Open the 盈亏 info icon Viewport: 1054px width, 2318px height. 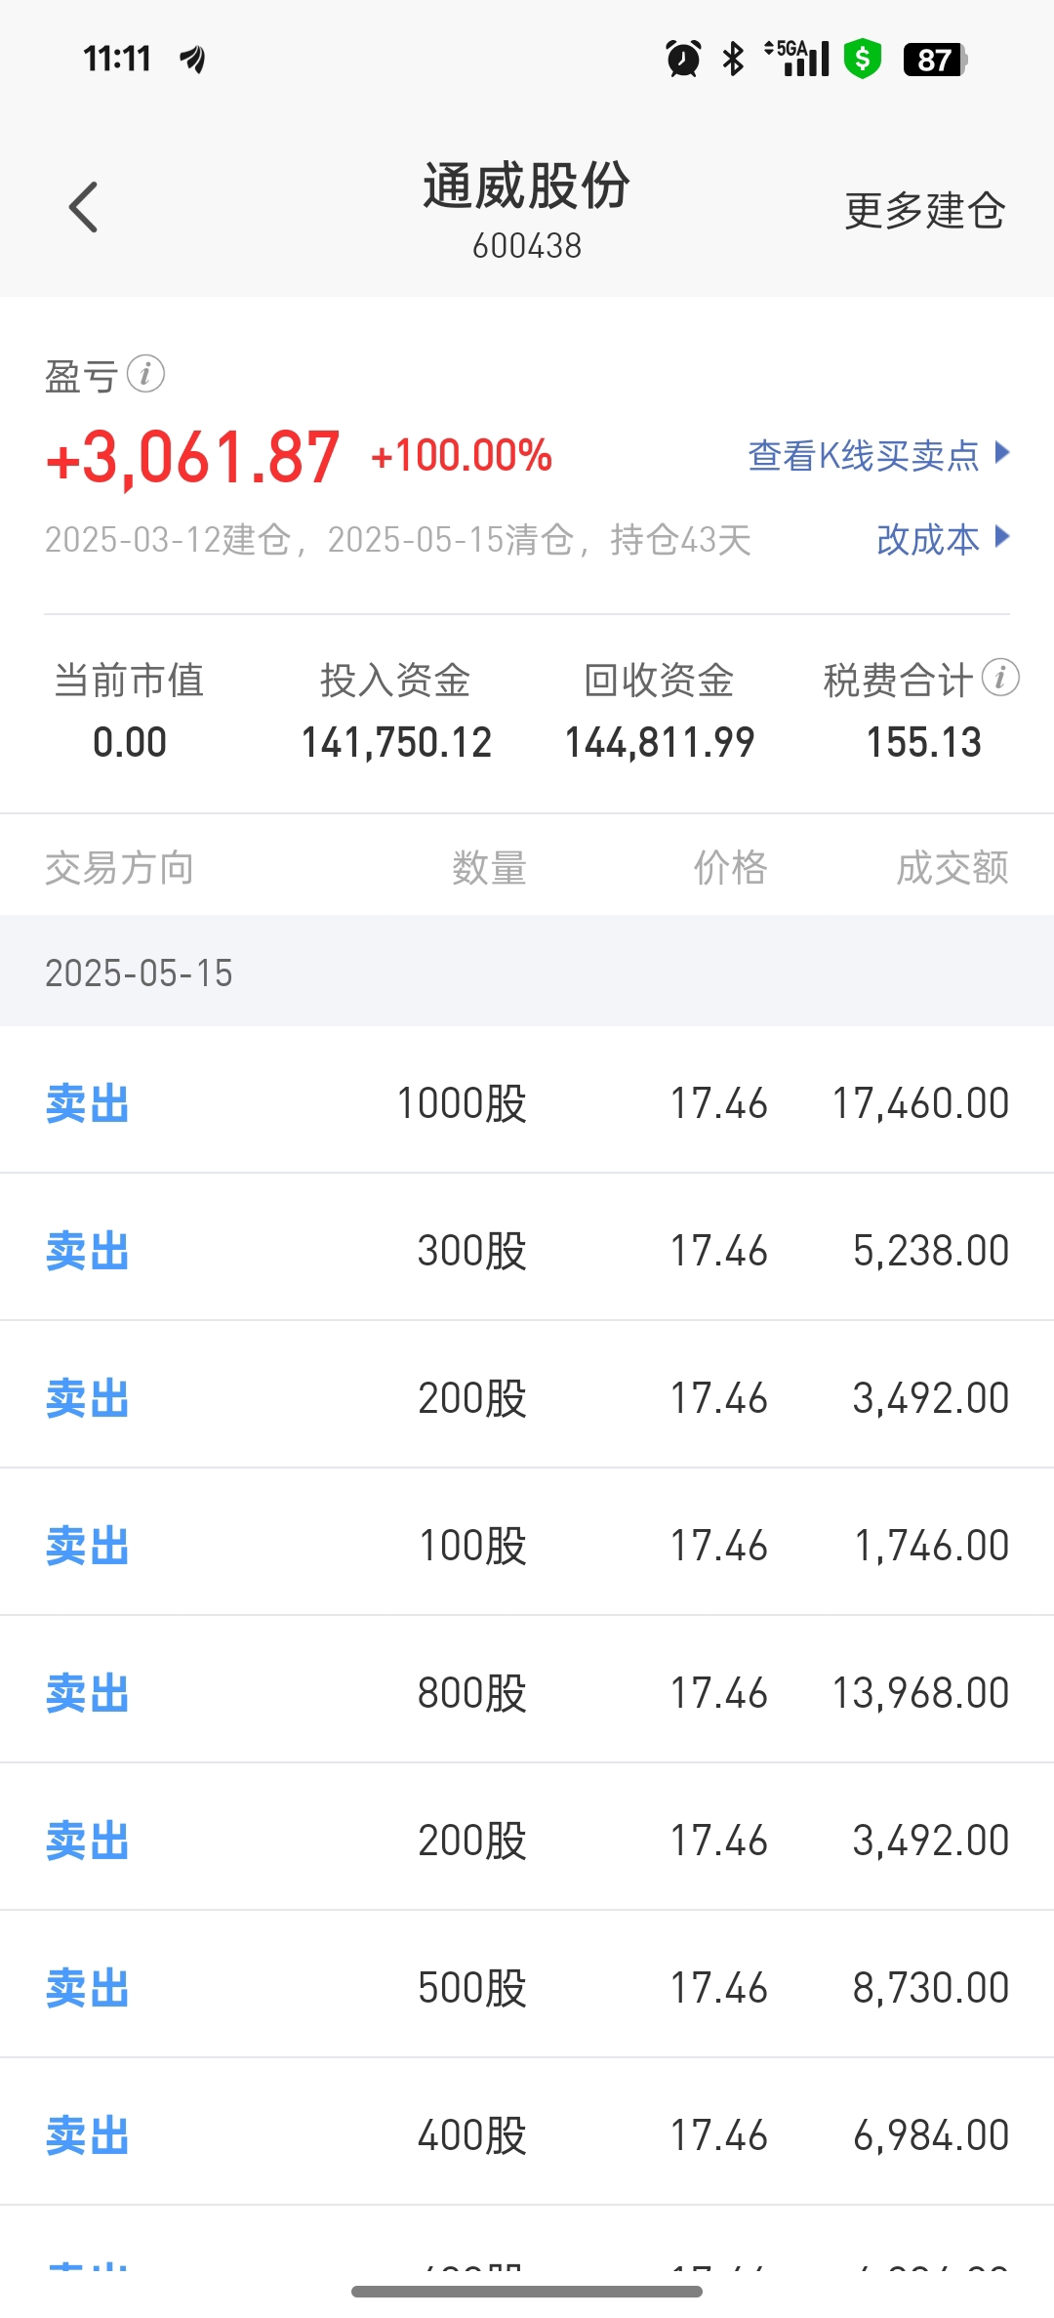(145, 373)
